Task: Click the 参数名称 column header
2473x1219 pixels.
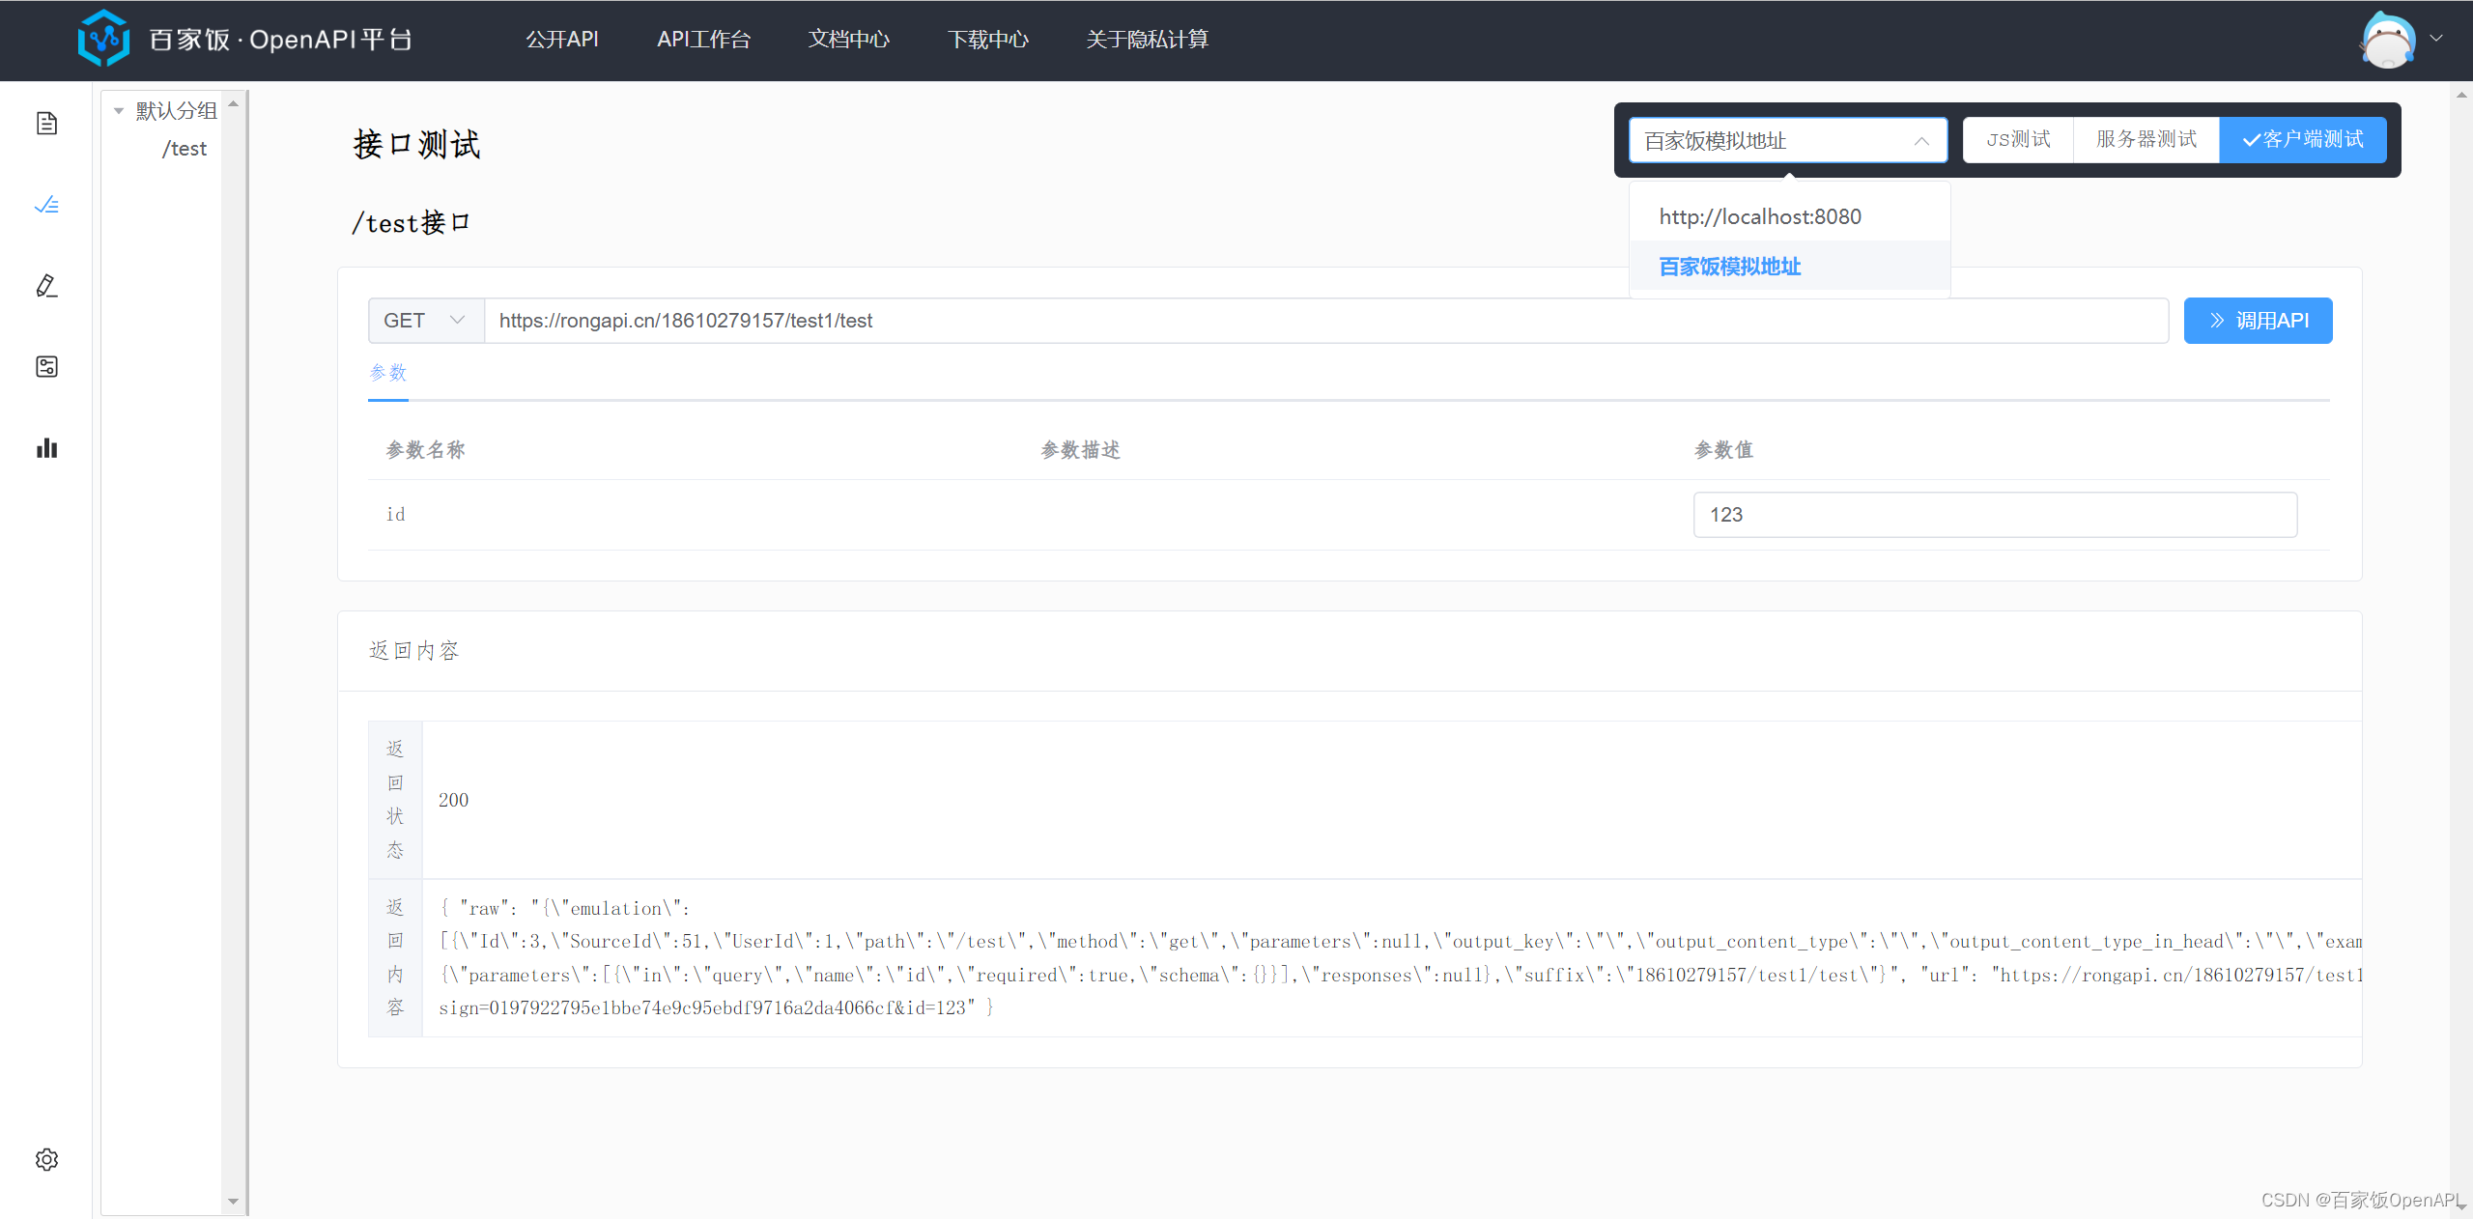Action: (x=426, y=450)
